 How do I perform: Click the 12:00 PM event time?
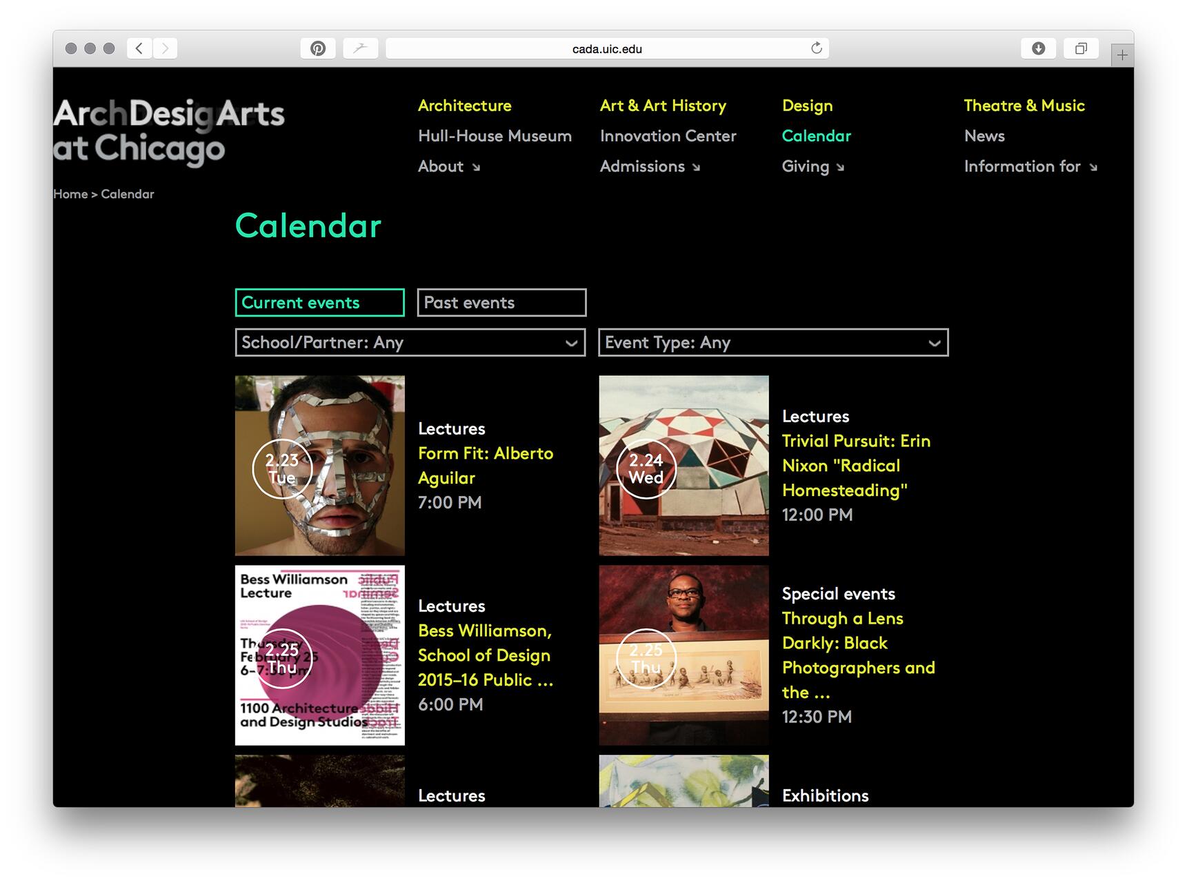(x=817, y=515)
